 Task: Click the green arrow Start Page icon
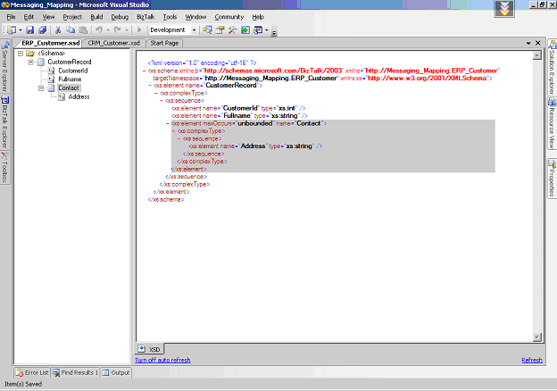[x=245, y=30]
